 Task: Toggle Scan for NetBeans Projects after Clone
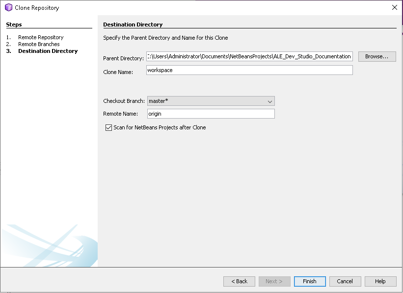(109, 127)
